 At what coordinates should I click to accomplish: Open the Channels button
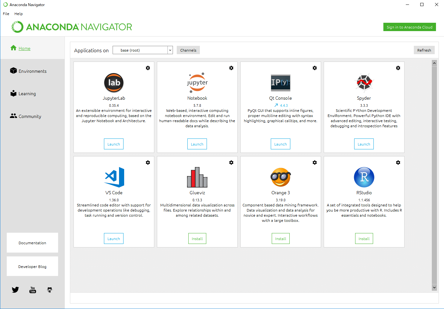(188, 50)
